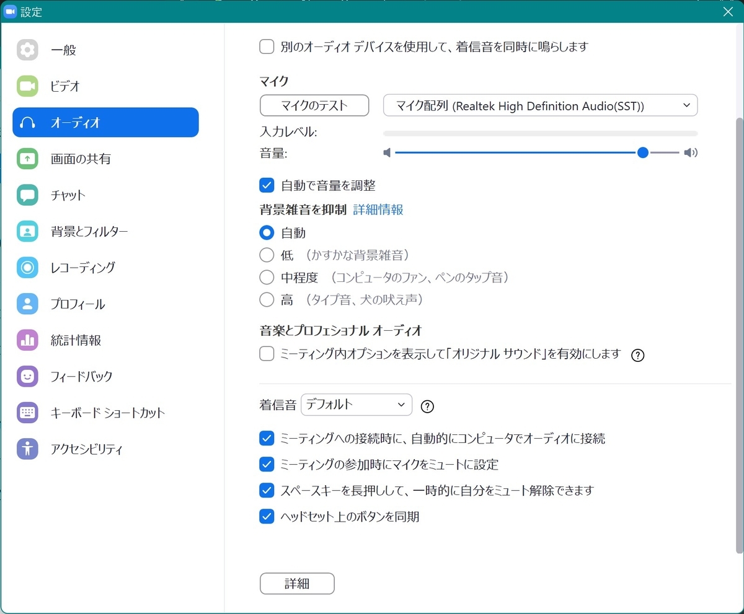Screen dimensions: 744x614
Task: Select the 高 background noise suppression option
Action: coord(267,299)
